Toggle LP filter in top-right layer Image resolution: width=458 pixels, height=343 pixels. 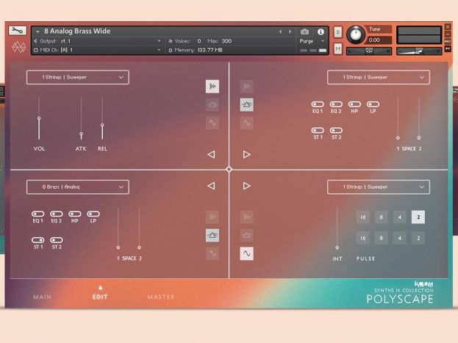373,104
